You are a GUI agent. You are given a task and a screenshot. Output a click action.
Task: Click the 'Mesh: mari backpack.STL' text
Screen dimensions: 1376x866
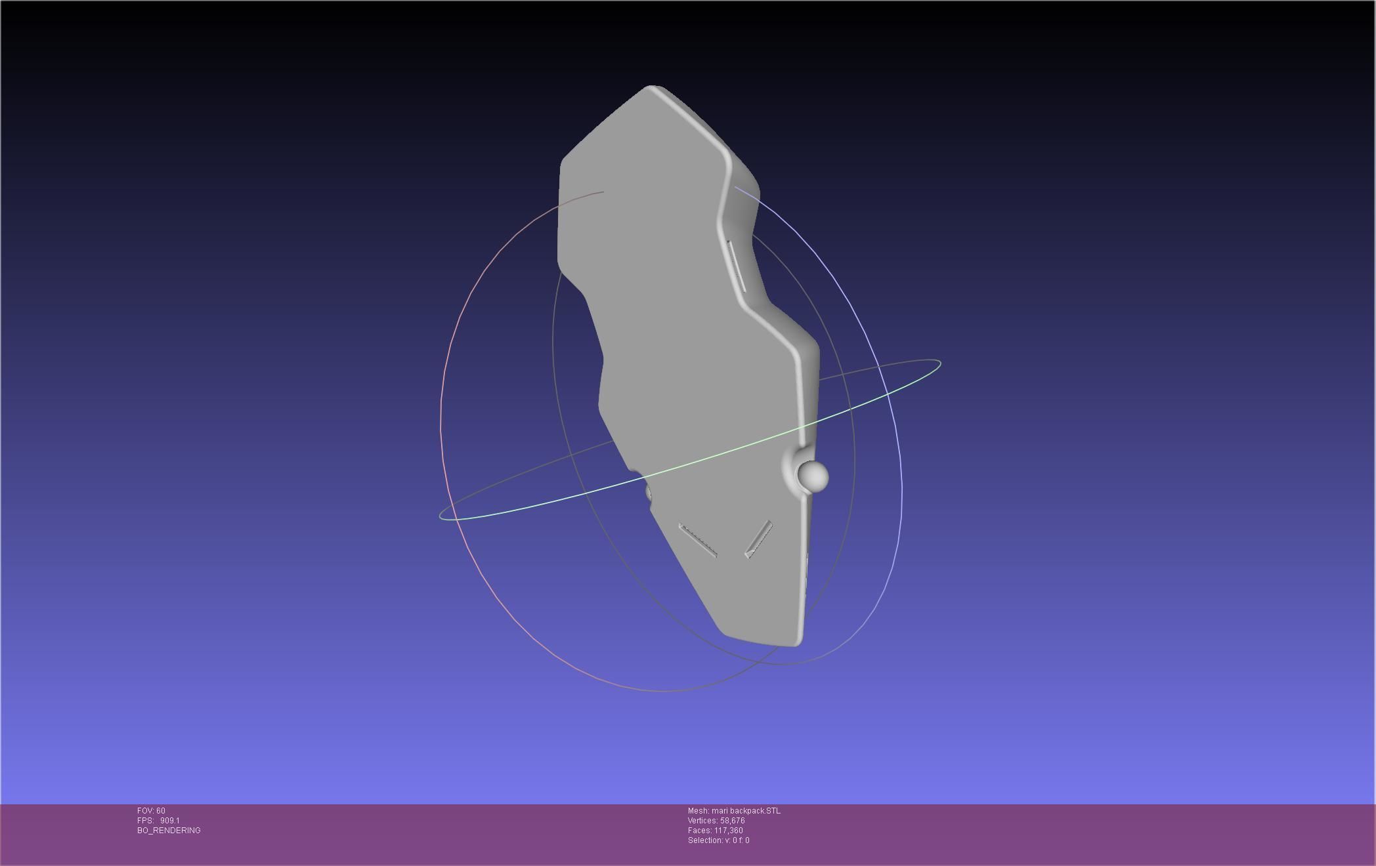(x=734, y=811)
